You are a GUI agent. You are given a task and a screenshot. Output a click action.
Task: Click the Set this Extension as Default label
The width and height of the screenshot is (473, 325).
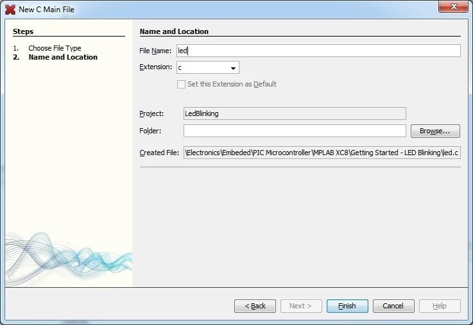coord(232,84)
